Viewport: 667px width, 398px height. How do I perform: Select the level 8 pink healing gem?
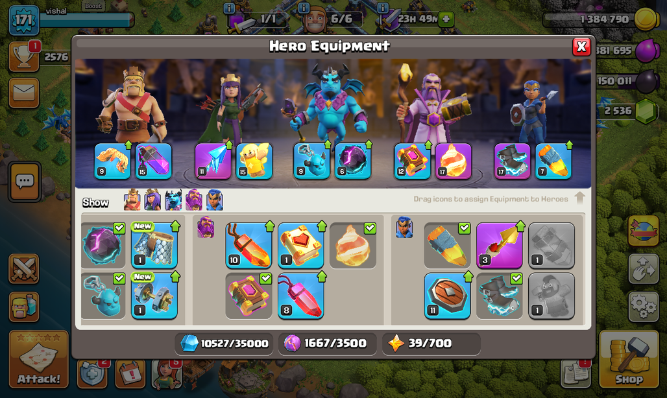tap(301, 296)
